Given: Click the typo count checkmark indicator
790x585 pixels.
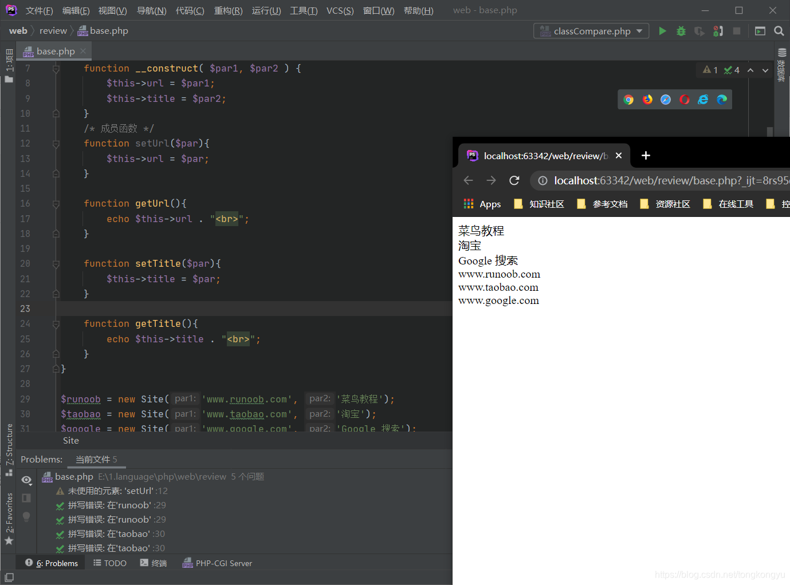Looking at the screenshot, I should pyautogui.click(x=732, y=70).
